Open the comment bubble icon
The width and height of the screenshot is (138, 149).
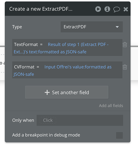116,10
